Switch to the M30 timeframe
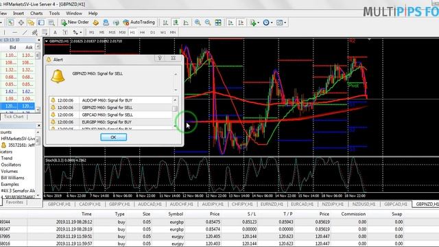The height and width of the screenshot is (247, 439). pyautogui.click(x=122, y=32)
